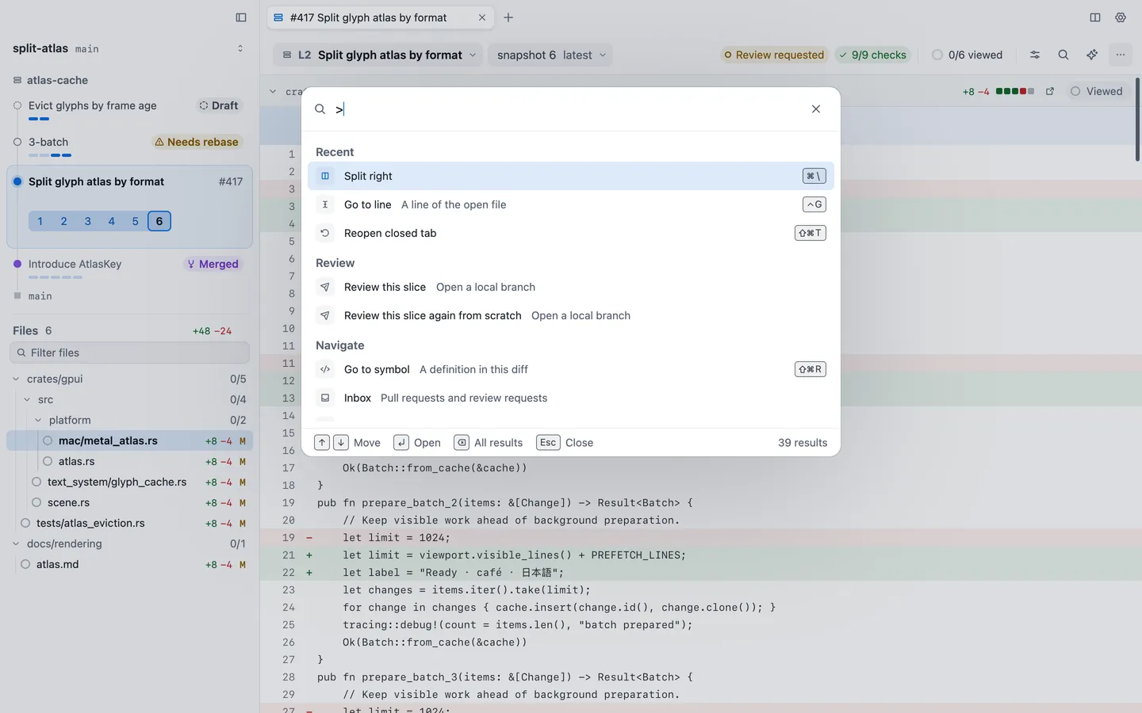Switch to snapshot 3

[x=88, y=221]
